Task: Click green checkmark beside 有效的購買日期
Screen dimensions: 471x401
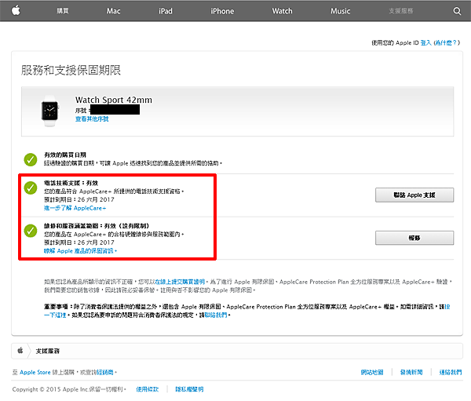Action: 31,159
